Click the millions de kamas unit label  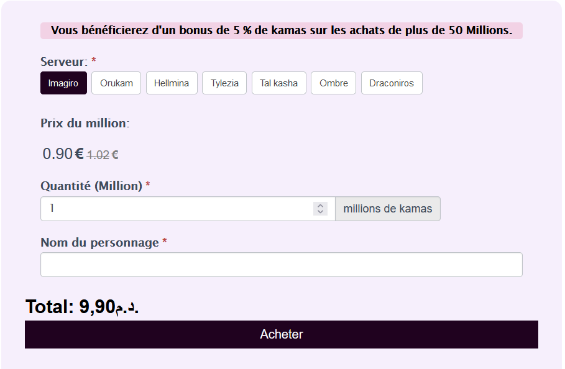pos(388,209)
